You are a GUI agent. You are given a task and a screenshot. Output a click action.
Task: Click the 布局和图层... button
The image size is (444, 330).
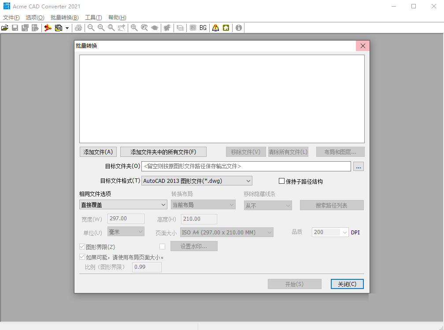point(340,152)
